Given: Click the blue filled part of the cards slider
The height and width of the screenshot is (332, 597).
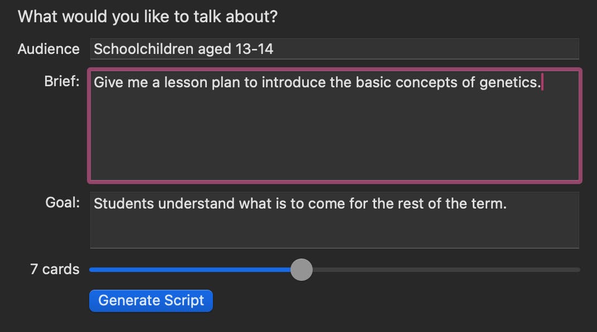Looking at the screenshot, I should [x=190, y=270].
